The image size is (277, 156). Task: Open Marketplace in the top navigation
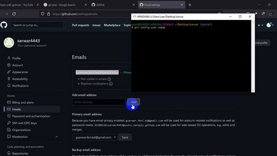coord(112,25)
